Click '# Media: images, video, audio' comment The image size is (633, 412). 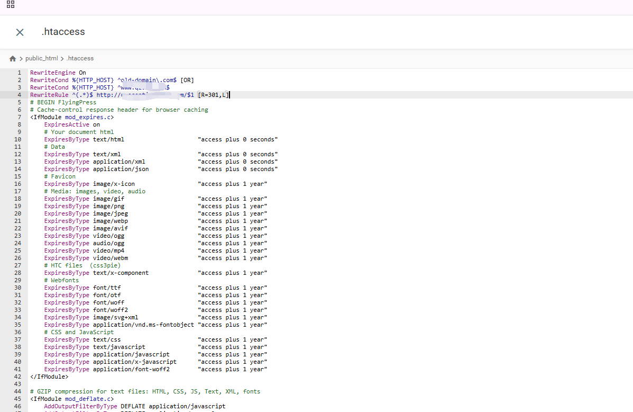95,191
